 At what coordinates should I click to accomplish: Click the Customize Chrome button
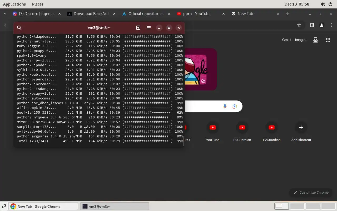[311, 193]
